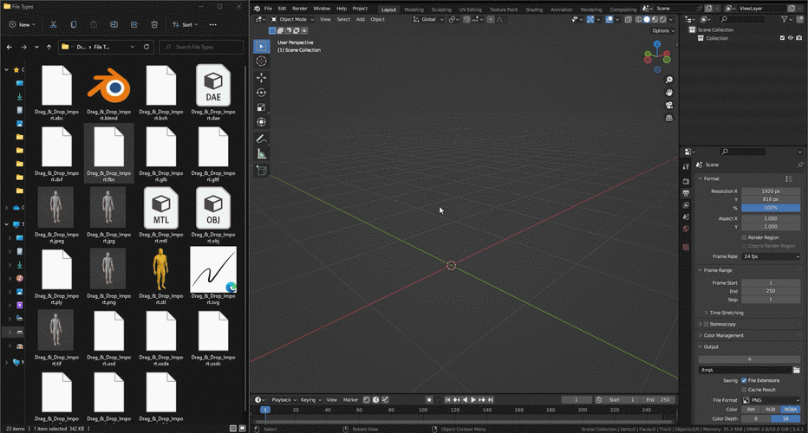
Task: Activate the Rotate tool
Action: 261,93
